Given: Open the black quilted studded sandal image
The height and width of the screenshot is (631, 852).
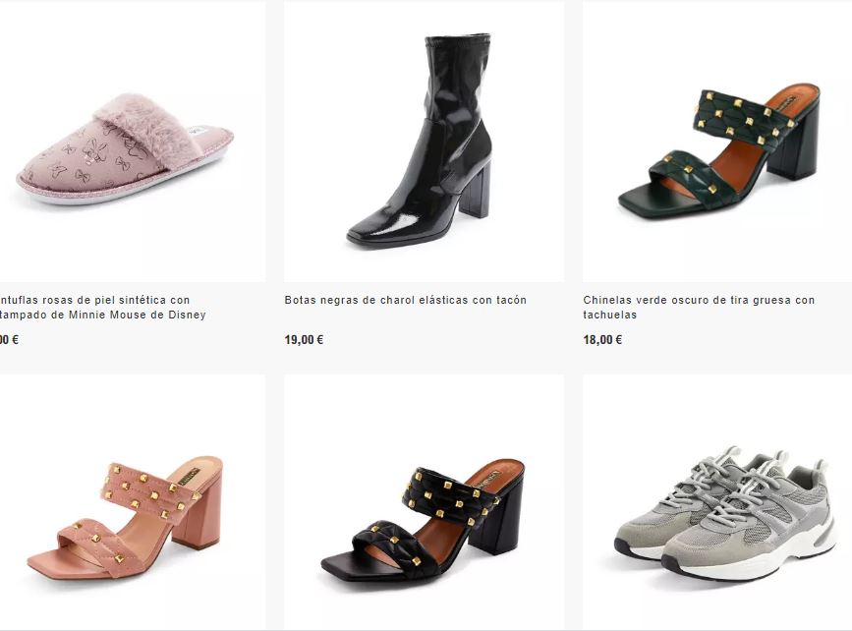Looking at the screenshot, I should click(423, 521).
